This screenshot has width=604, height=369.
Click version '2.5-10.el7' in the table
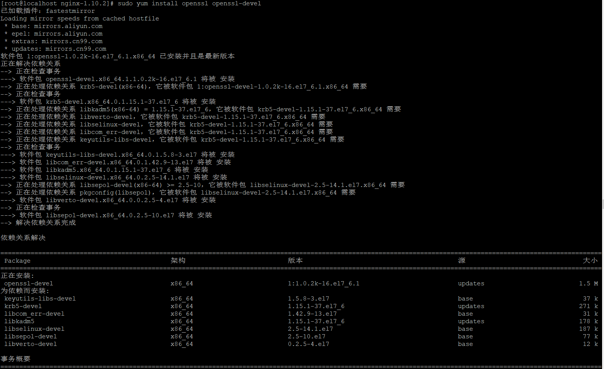[x=307, y=336]
